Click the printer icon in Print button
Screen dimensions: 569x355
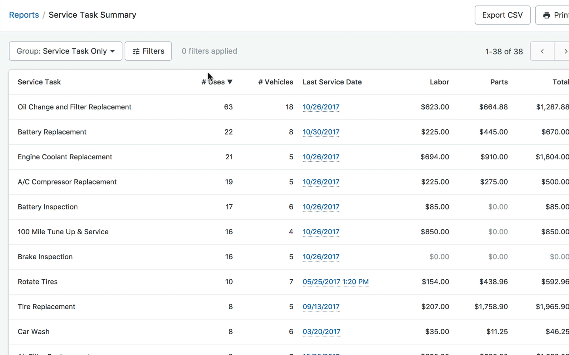point(546,15)
